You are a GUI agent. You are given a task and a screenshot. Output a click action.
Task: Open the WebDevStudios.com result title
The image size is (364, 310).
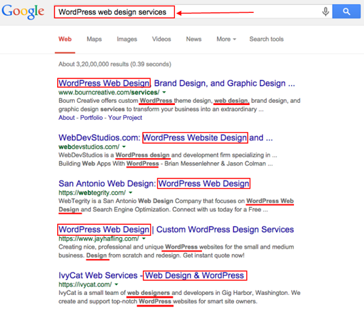click(165, 138)
